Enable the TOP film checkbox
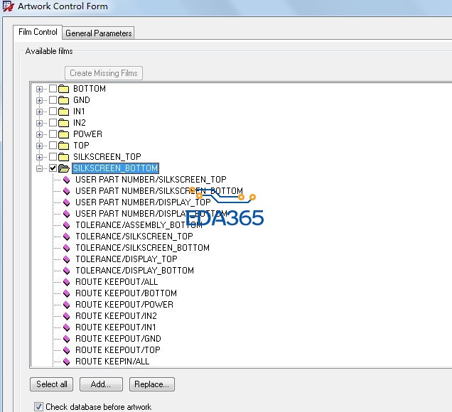 pos(53,146)
